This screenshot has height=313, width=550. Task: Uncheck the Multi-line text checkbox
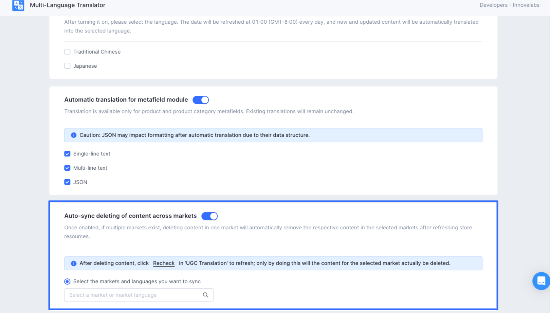(67, 168)
